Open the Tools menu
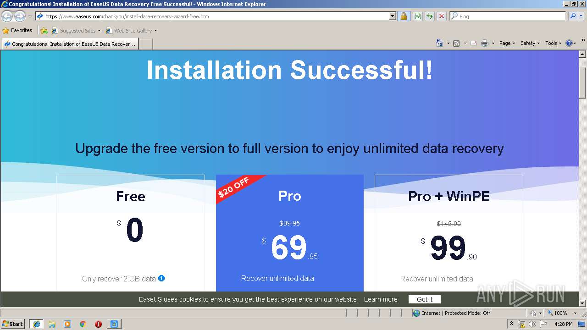Viewport: 587px width, 330px height. [554, 43]
